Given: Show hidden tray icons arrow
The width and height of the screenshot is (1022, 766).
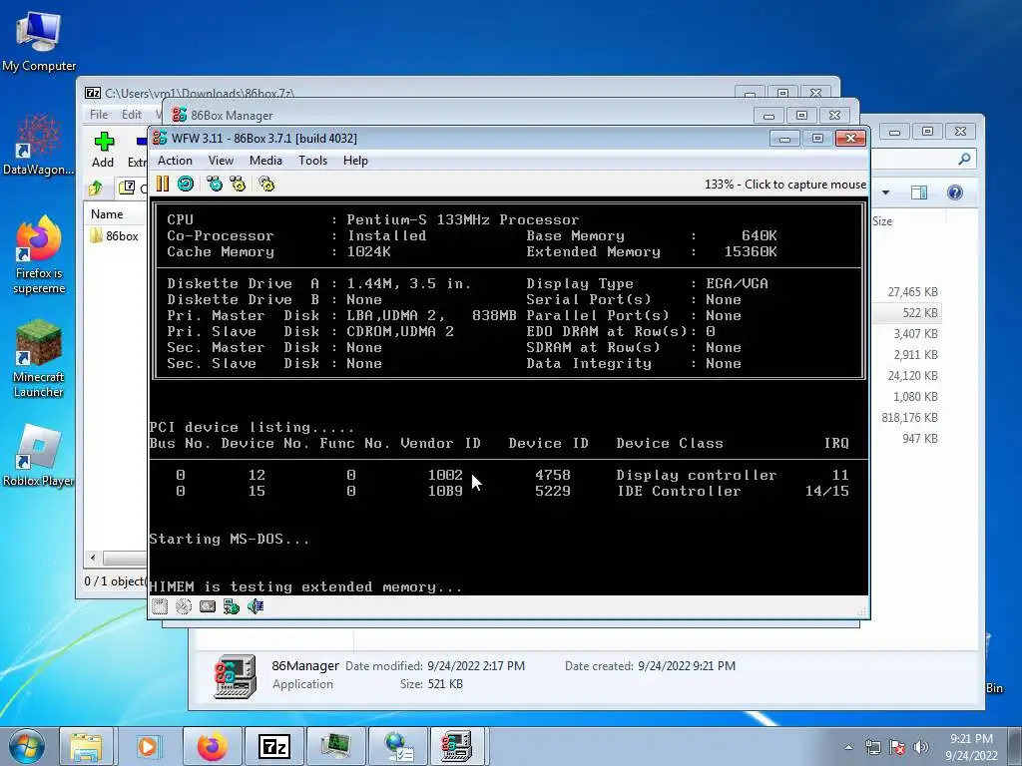Looking at the screenshot, I should [848, 747].
